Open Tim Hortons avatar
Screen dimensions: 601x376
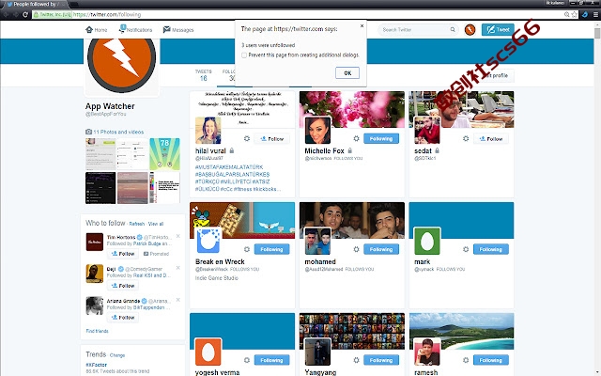(94, 242)
